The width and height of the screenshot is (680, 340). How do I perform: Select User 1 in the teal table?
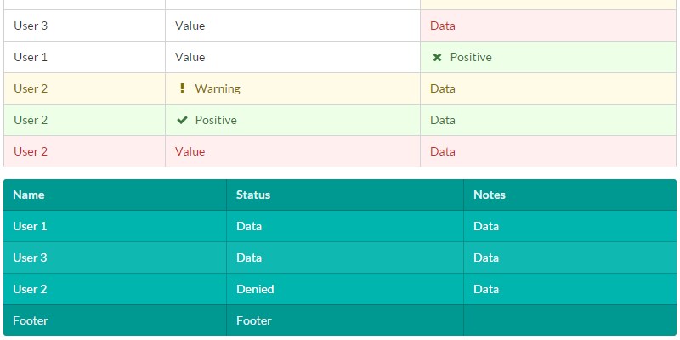[30, 226]
